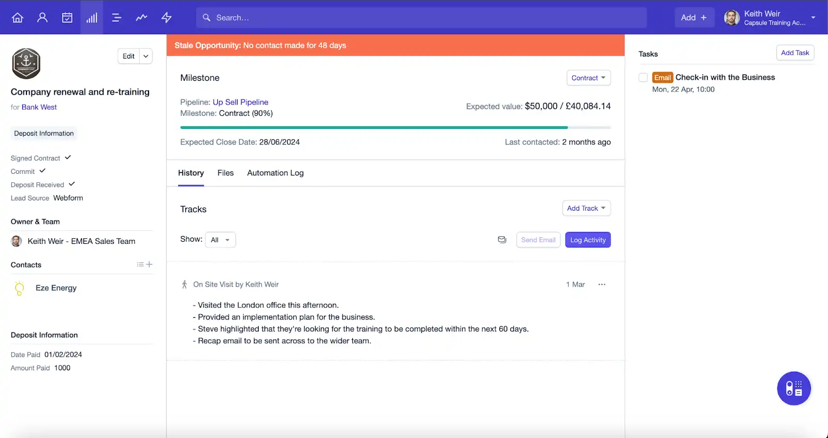This screenshot has width=828, height=438.
Task: Open the Add Track dropdown
Action: pyautogui.click(x=586, y=208)
